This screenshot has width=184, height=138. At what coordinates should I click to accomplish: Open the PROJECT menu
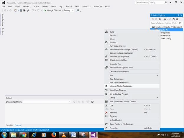point(27,6)
